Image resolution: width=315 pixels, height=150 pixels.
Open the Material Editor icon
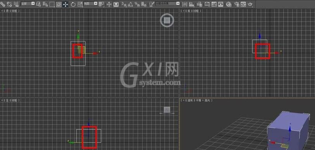pos(228,4)
